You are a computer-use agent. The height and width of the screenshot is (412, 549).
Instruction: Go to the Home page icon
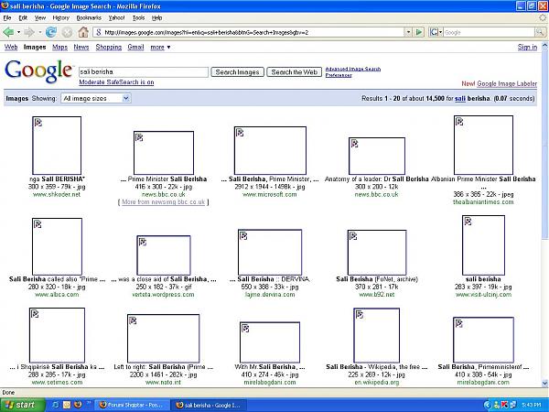[x=83, y=32]
